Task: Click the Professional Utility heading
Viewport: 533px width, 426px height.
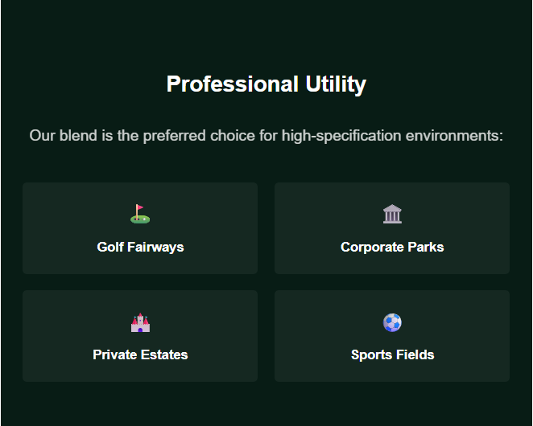Action: click(266, 84)
